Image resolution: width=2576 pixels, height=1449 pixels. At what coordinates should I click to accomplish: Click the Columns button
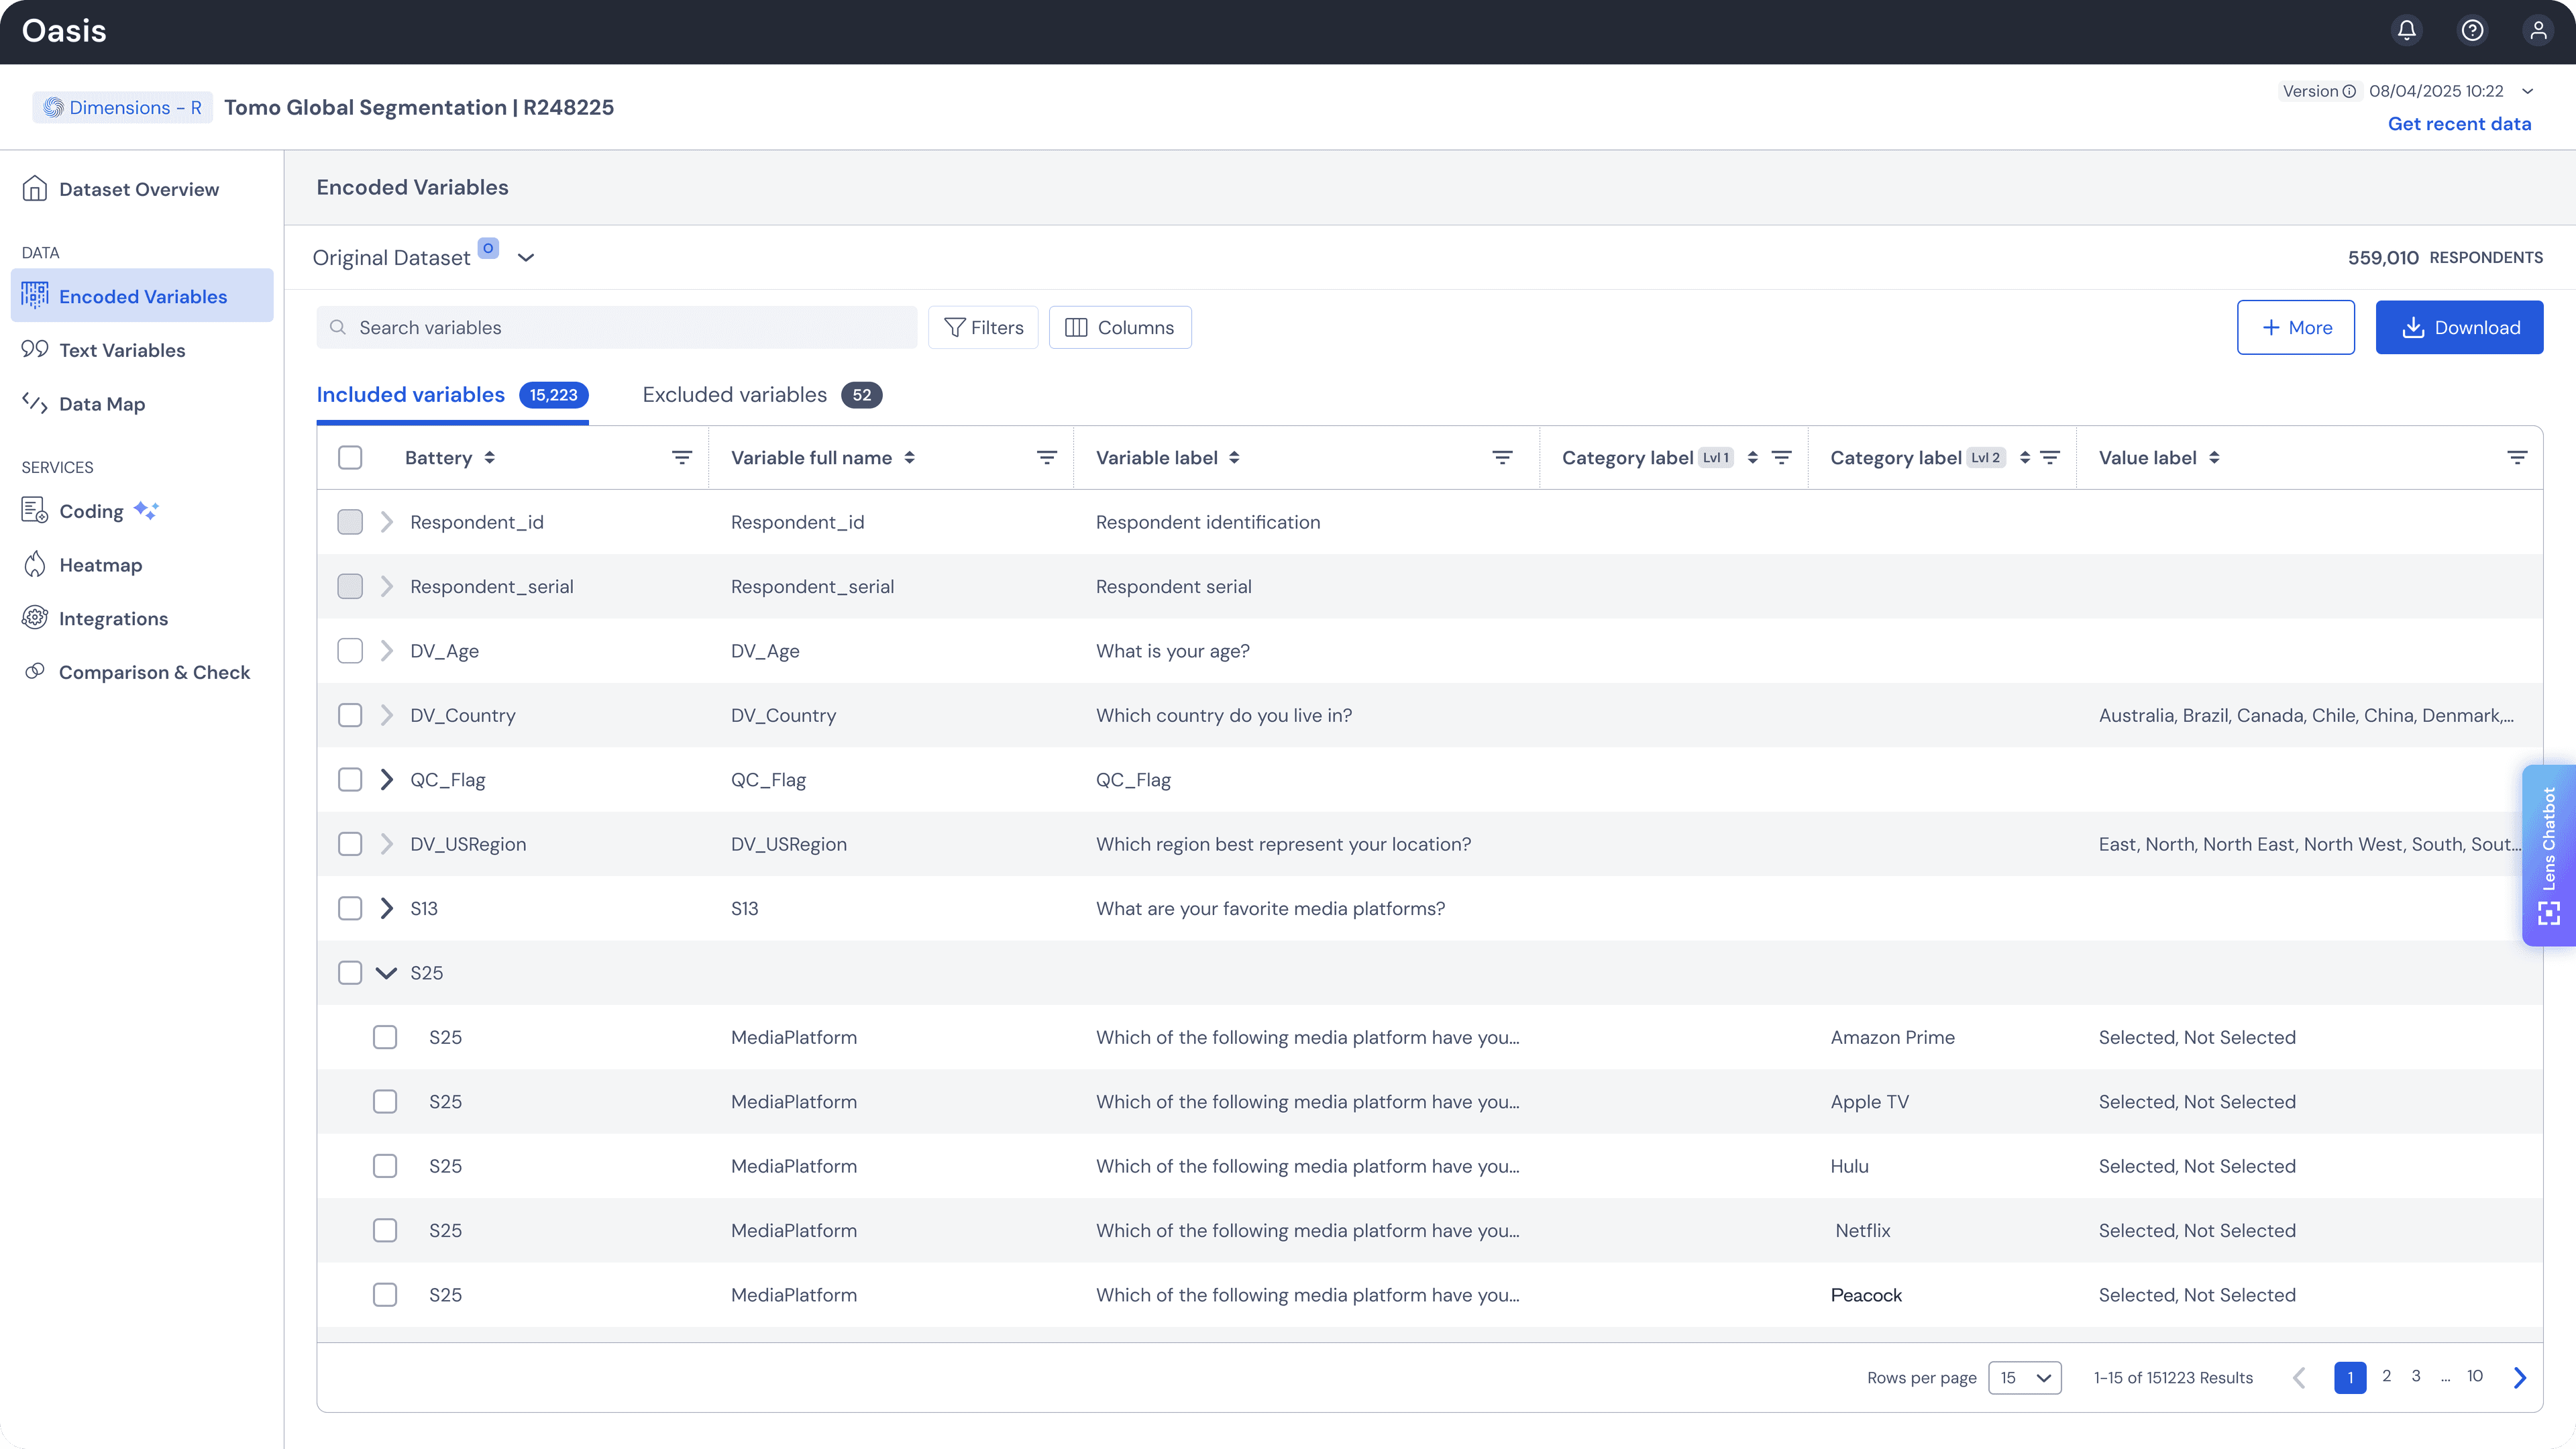pyautogui.click(x=1120, y=328)
